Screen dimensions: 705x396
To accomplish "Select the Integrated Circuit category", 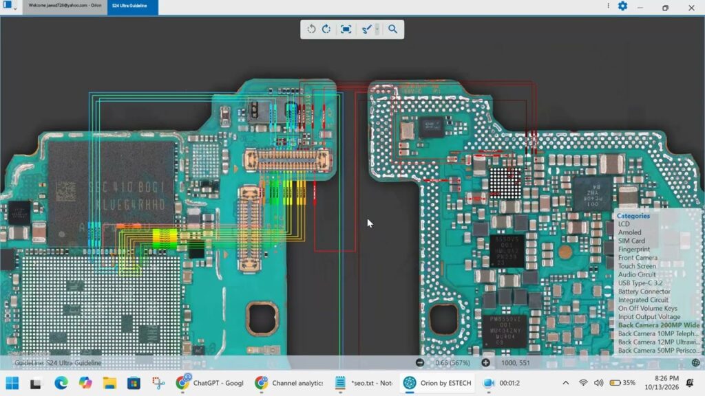I will tap(643, 300).
